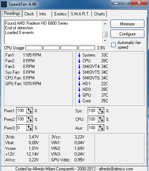Click the alfredo@almico.com status bar text

click(x=116, y=169)
